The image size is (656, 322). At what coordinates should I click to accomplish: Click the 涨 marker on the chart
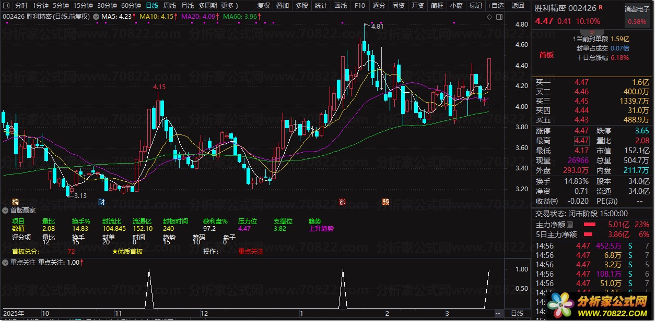point(343,202)
